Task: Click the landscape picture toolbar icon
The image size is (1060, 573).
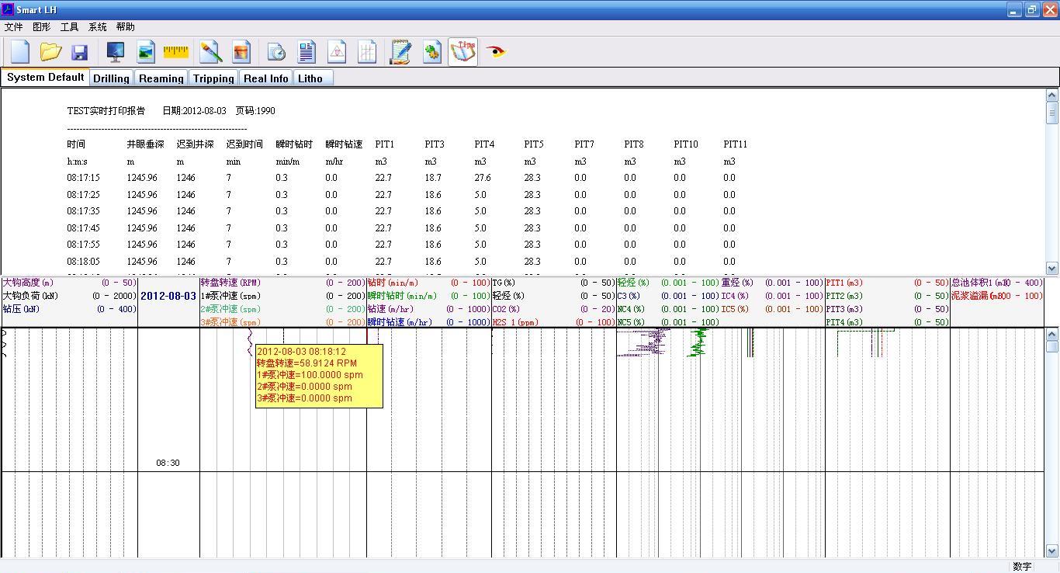Action: (x=146, y=52)
